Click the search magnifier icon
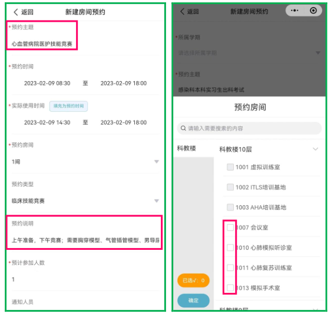 (183, 128)
